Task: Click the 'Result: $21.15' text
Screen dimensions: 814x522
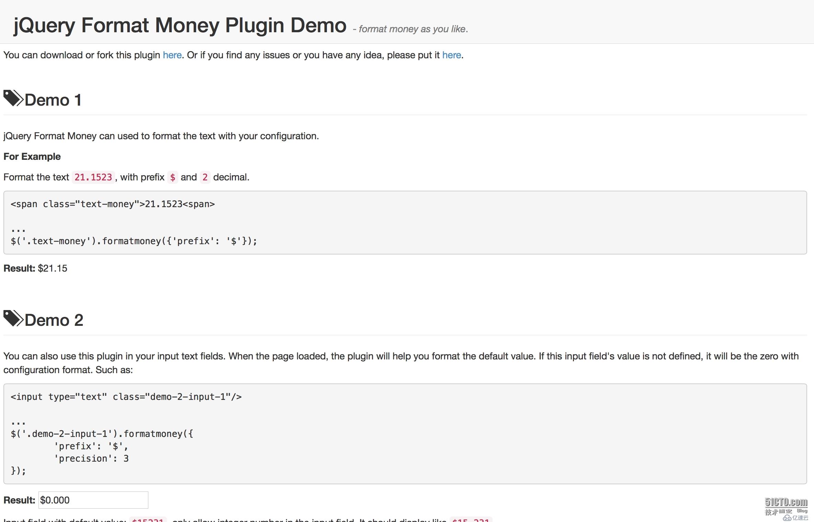Action: click(x=35, y=268)
